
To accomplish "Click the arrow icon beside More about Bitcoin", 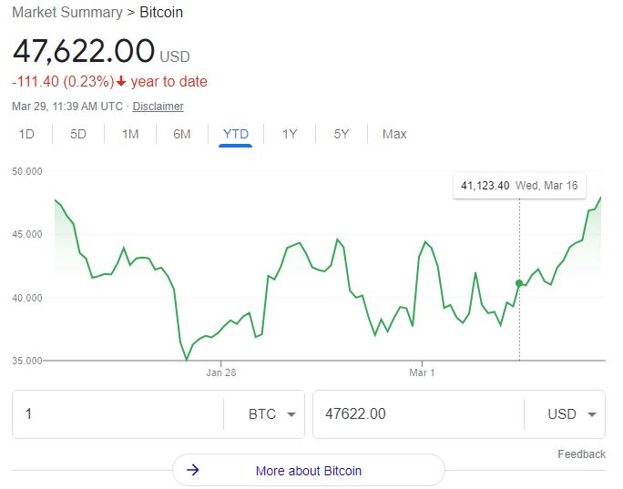I will tap(192, 471).
